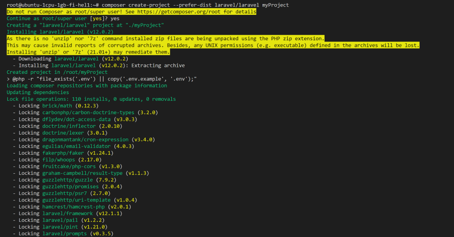Image resolution: width=454 pixels, height=237 pixels.
Task: Click the '110 installs' lock file operations line
Action: (x=91, y=99)
